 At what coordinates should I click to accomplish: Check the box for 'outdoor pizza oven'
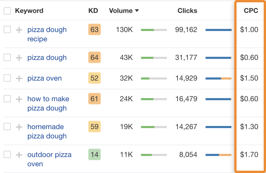tap(7, 155)
